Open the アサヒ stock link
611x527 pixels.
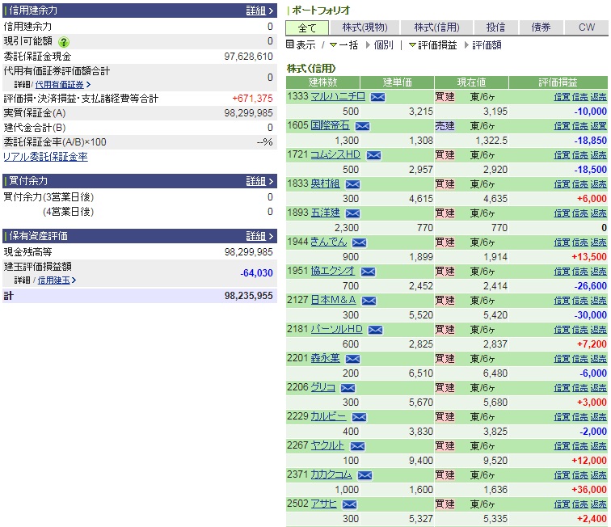click(324, 504)
